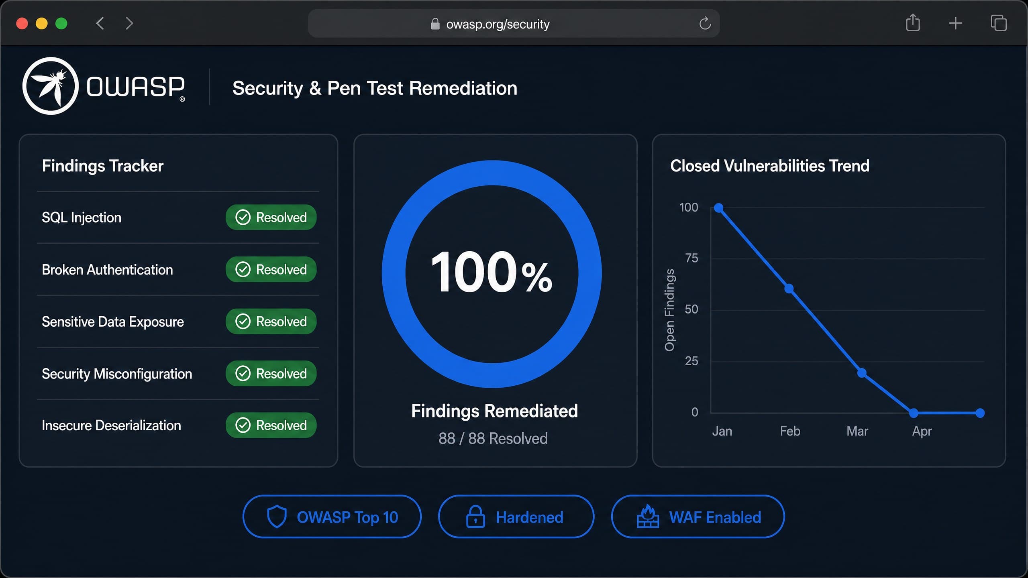Click the browser back arrow
The height and width of the screenshot is (578, 1028).
[x=100, y=23]
